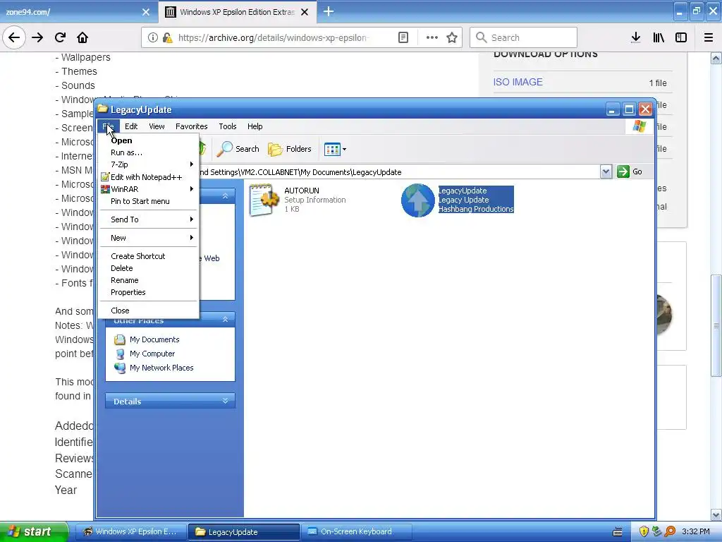Expand the Send To submenu
Screen dimensions: 722x542
click(x=148, y=219)
